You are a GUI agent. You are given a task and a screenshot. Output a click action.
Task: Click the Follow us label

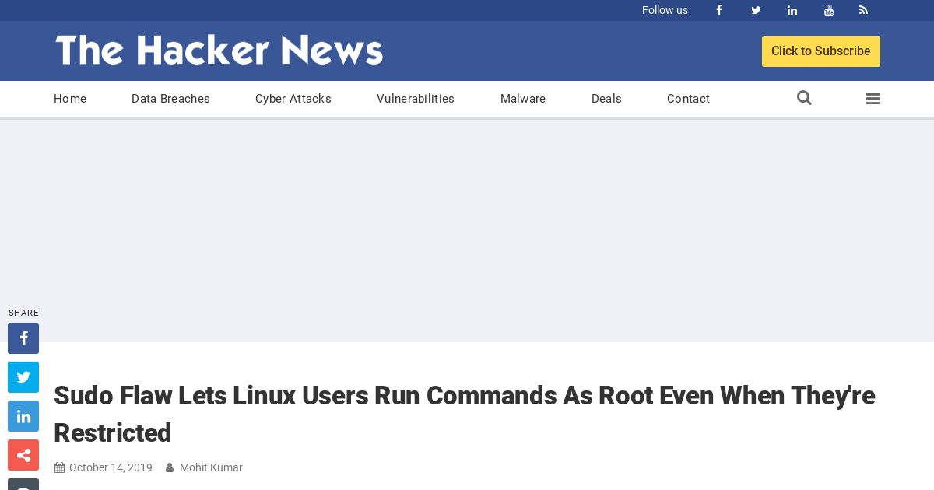click(x=665, y=10)
